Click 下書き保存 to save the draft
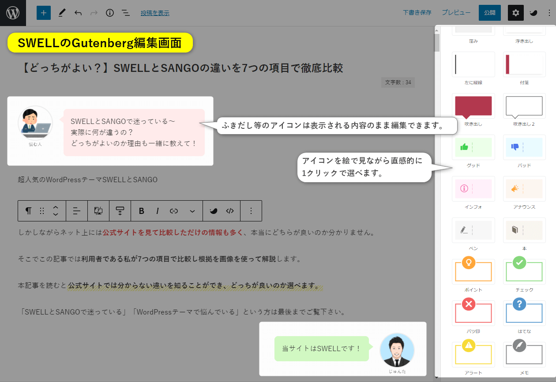 point(417,12)
